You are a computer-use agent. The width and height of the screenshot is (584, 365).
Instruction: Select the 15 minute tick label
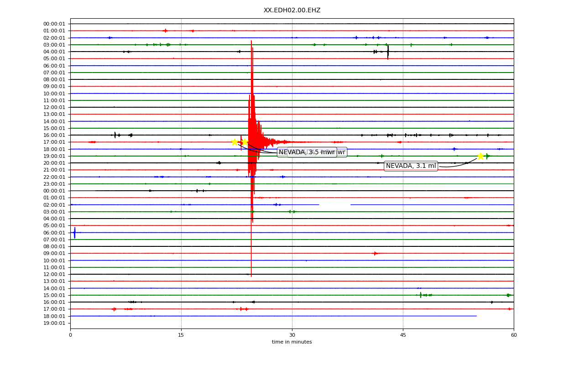[x=181, y=335]
